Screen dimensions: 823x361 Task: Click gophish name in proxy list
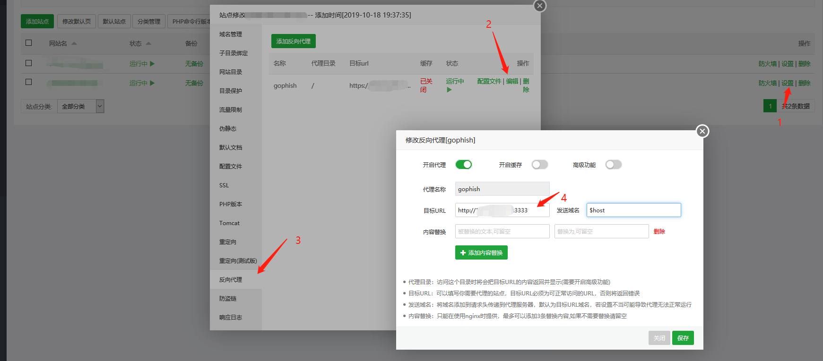(x=285, y=85)
